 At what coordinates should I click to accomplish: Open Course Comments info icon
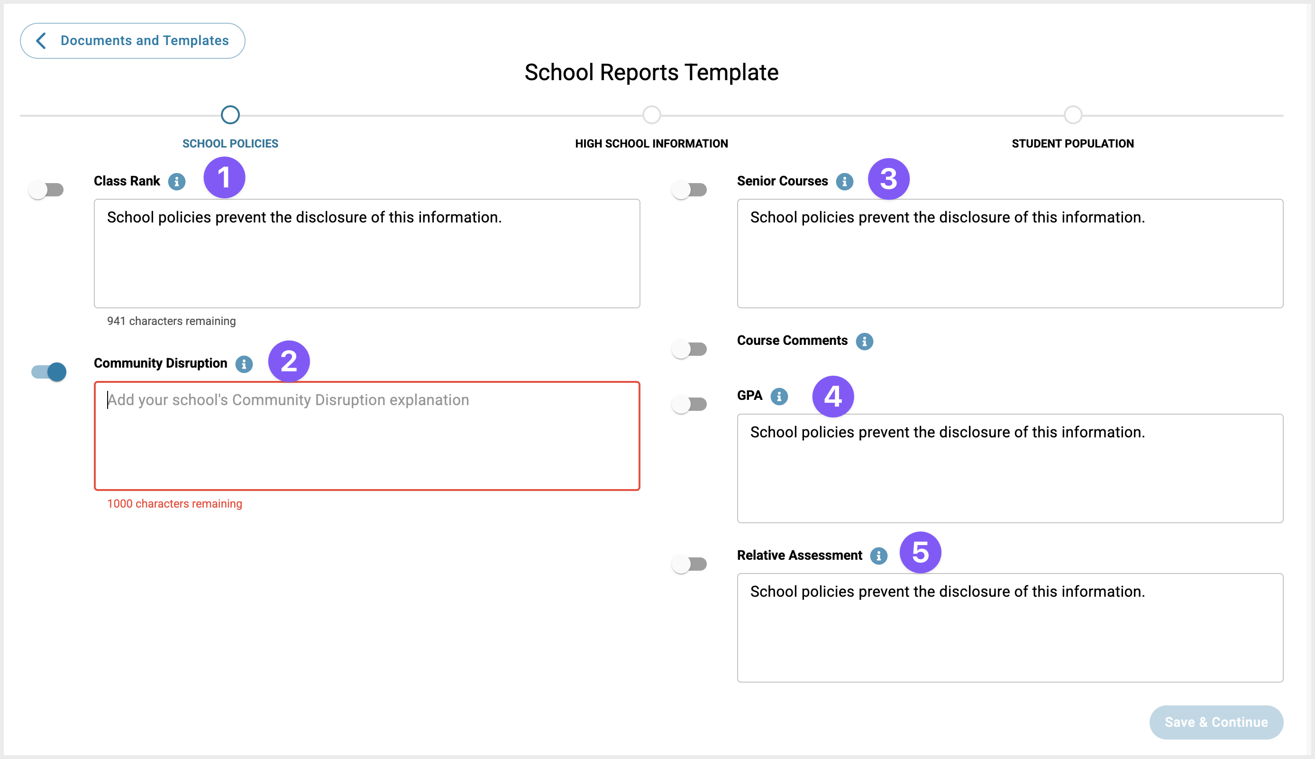click(864, 342)
